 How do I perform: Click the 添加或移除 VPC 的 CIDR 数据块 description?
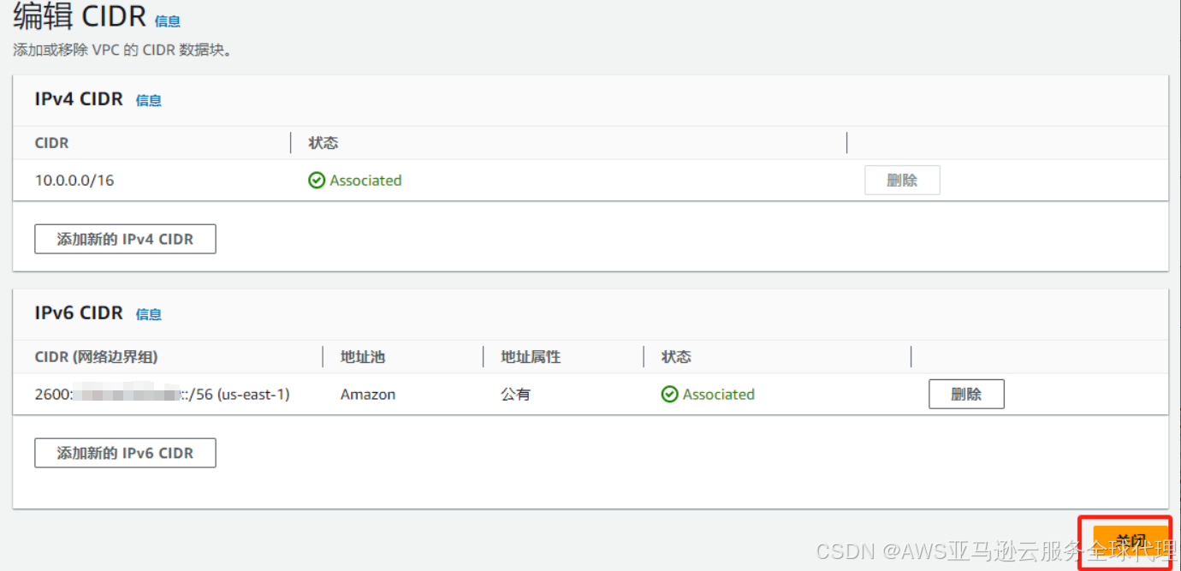click(122, 51)
